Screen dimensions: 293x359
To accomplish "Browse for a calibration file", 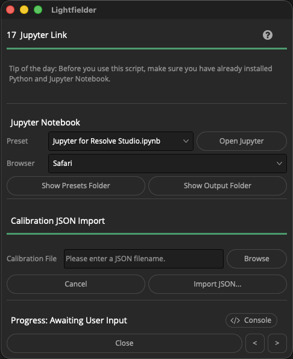I will coord(257,259).
